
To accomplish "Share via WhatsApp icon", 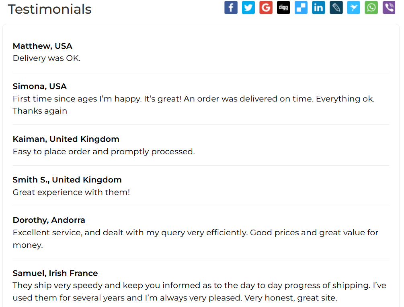I will click(371, 8).
